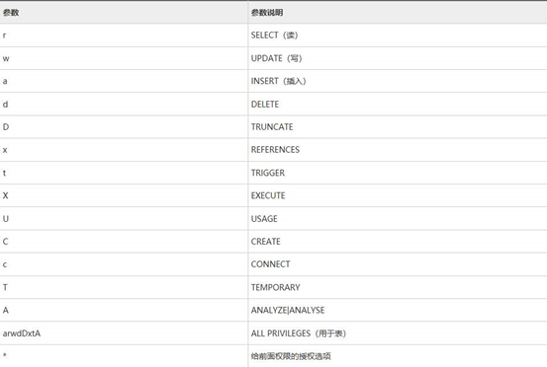Screen dimensions: 547x367
Task: Click the ANALYZE|ANALYSE description
Action: (x=288, y=310)
